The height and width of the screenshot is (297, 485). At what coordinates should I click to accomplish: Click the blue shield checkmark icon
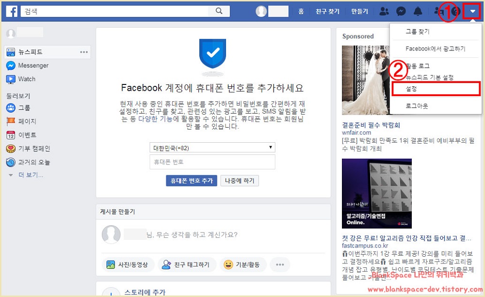point(213,54)
